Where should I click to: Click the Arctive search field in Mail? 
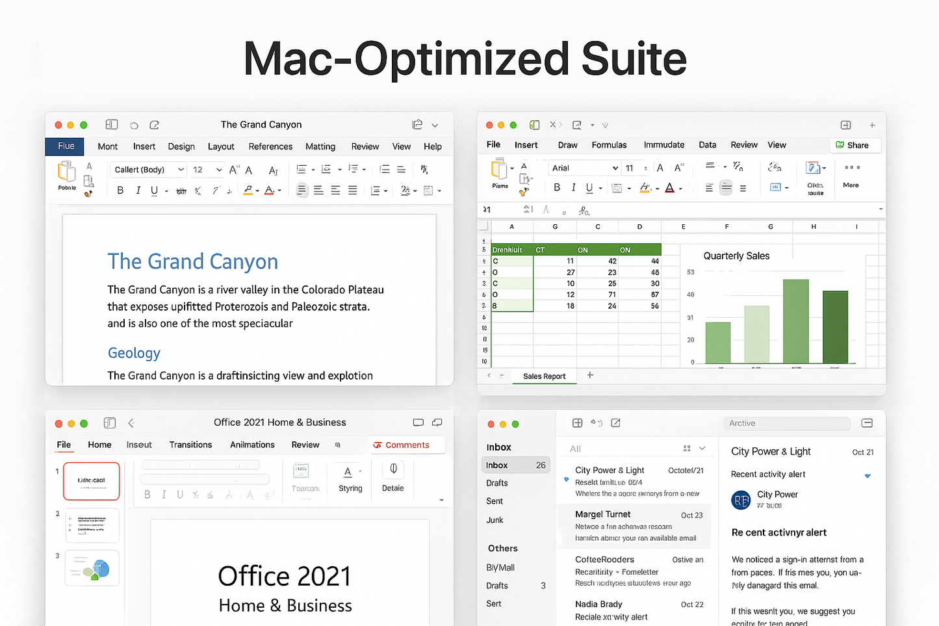pyautogui.click(x=787, y=423)
